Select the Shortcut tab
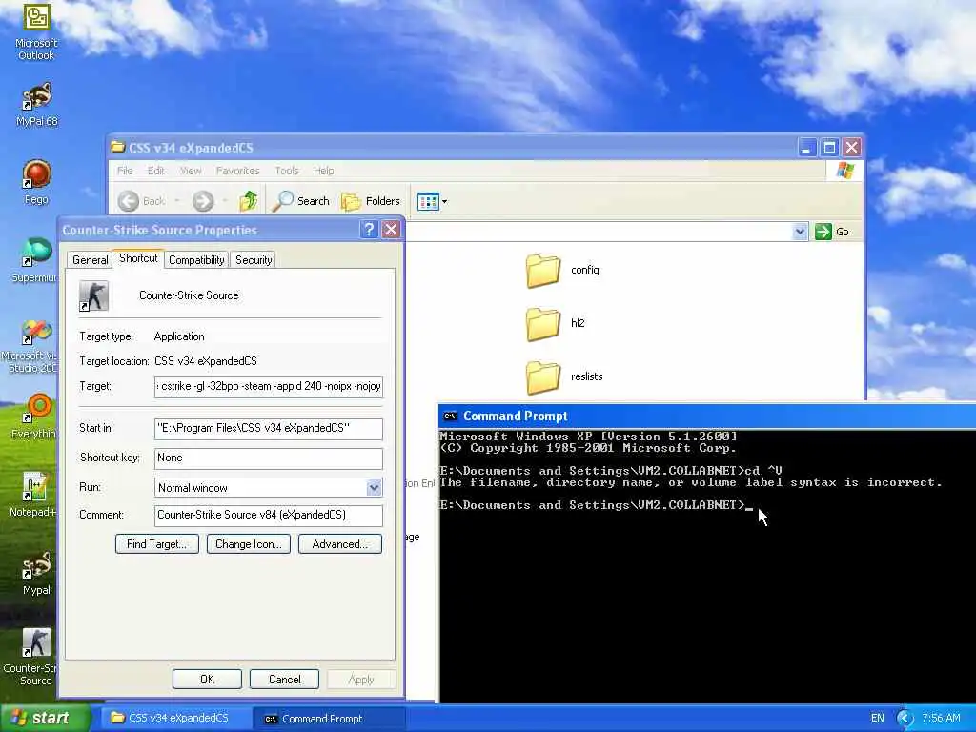The width and height of the screenshot is (976, 732). click(138, 258)
